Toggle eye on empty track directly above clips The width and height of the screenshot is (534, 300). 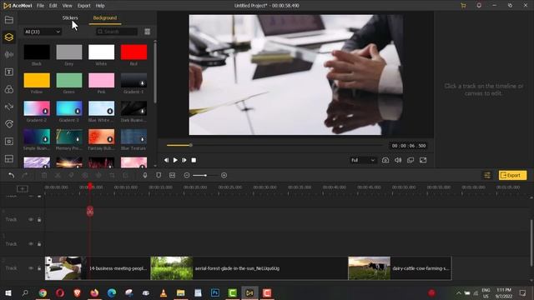click(31, 244)
